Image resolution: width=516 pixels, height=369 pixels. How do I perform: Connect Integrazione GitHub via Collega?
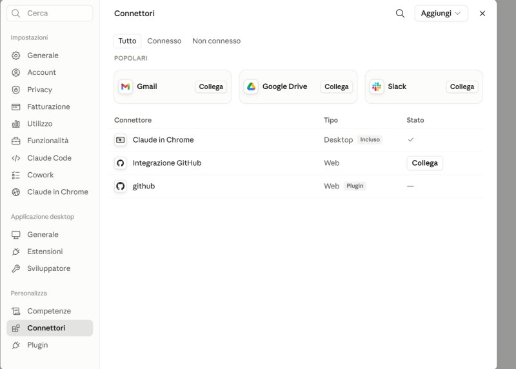(x=424, y=163)
